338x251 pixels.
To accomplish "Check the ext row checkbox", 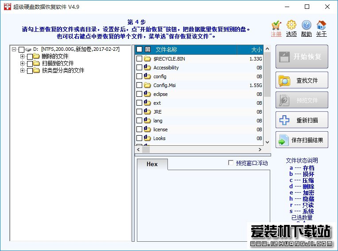I will [139, 103].
